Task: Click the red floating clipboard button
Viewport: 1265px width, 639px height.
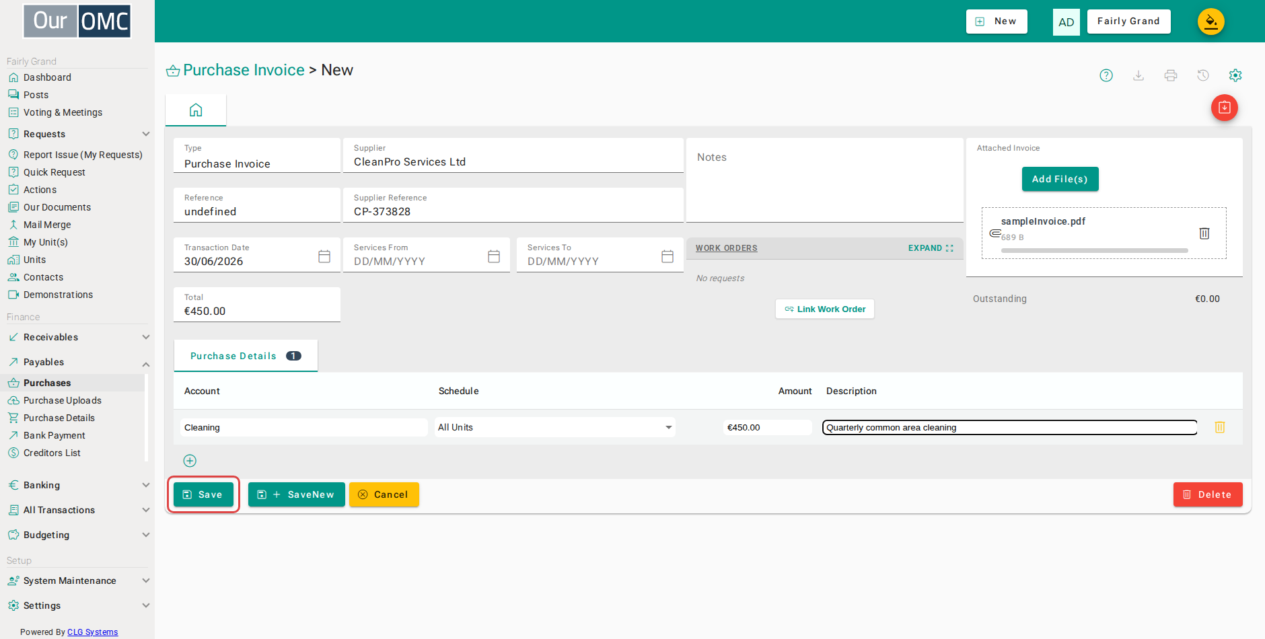Action: pyautogui.click(x=1225, y=108)
